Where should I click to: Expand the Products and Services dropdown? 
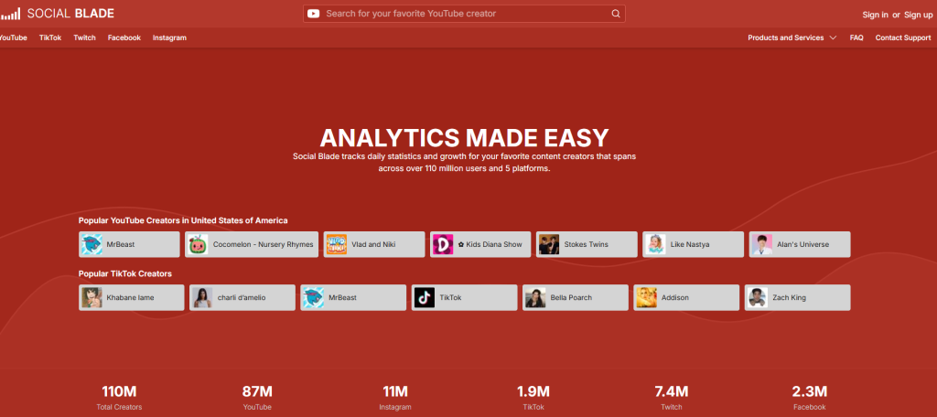pyautogui.click(x=792, y=37)
